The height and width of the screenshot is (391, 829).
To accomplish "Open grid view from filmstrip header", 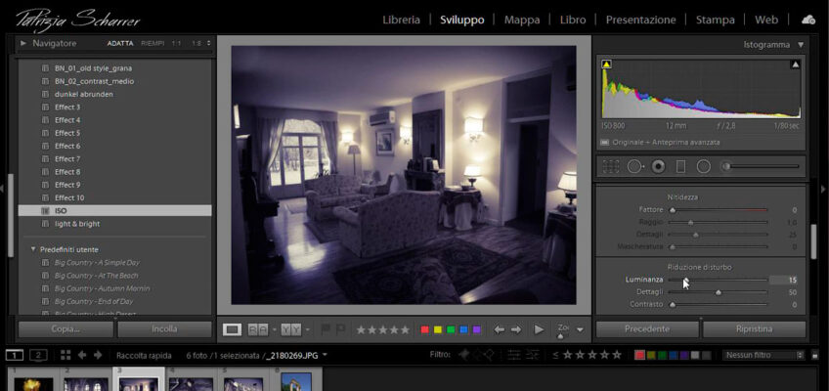I will 65,355.
